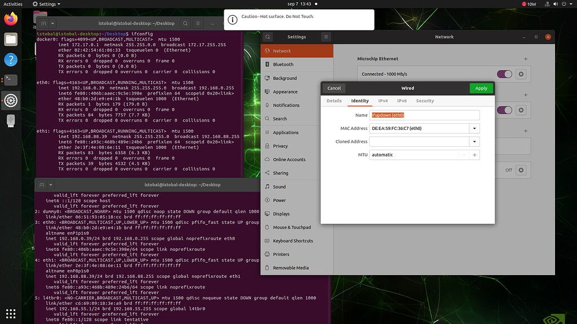Cancel the Wired configuration dialog
This screenshot has height=324, width=577.
[334, 88]
